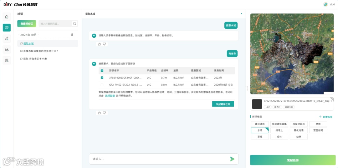
Task: Toggle the 硬化地表 label tag
Action: coord(299,130)
